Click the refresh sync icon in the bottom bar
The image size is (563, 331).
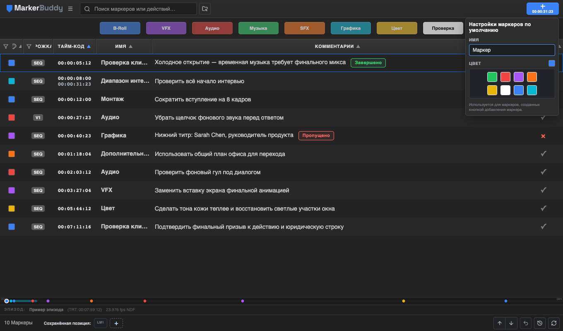pyautogui.click(x=553, y=323)
